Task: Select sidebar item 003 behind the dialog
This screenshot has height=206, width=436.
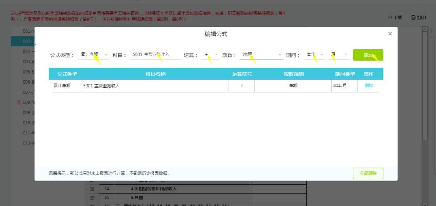Action: pyautogui.click(x=23, y=51)
